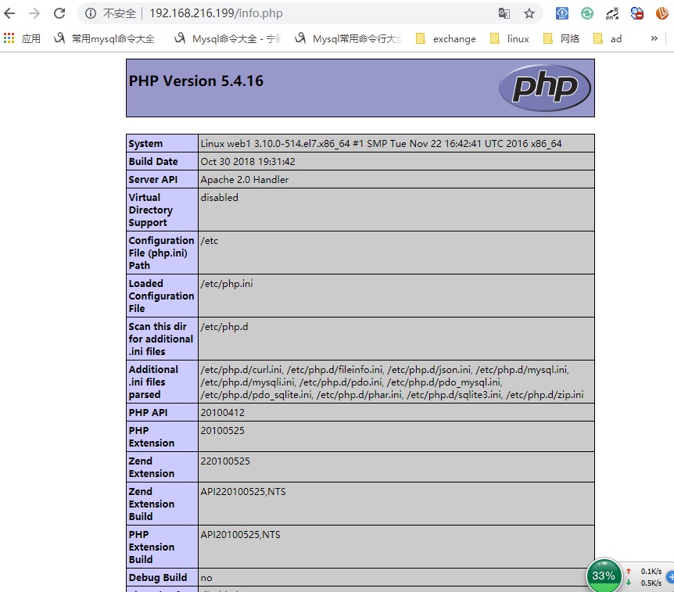Bookmark this page with the star icon
Viewport: 674px width, 592px height.
coord(529,13)
